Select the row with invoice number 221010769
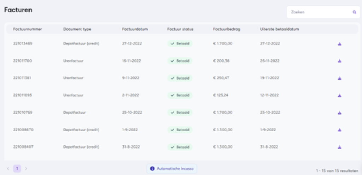Screen dimensions: 362x175 23,113
